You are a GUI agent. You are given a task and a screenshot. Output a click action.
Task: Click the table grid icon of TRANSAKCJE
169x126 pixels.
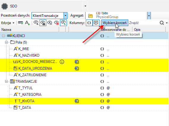[x=12, y=81]
